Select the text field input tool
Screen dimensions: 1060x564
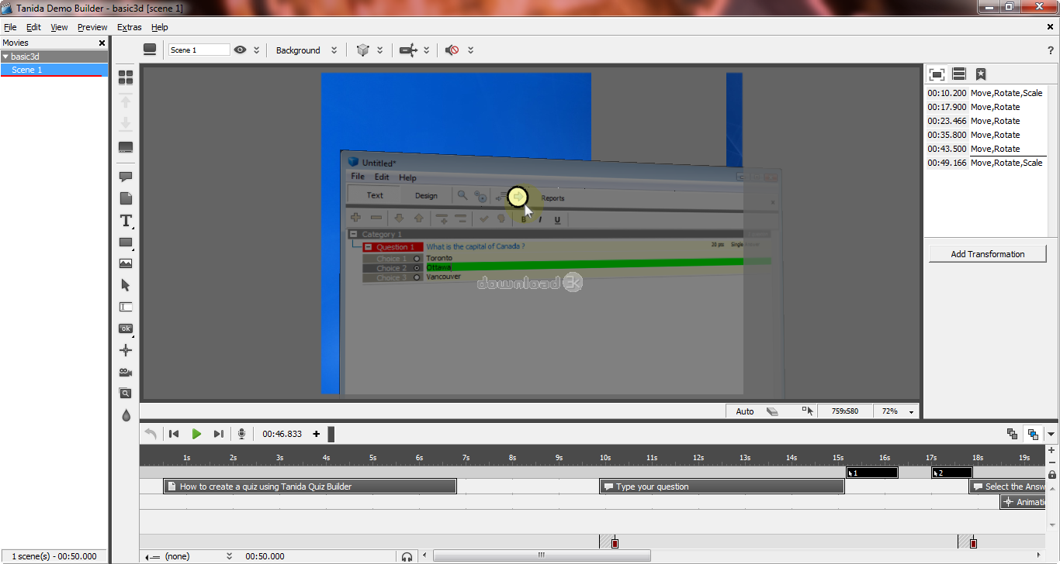[126, 307]
